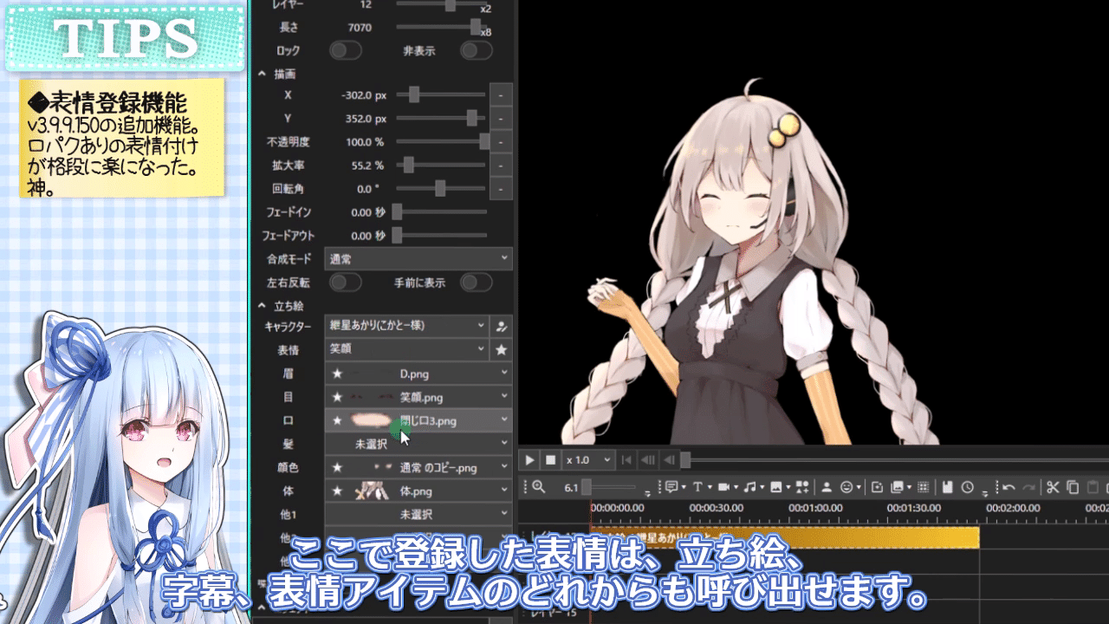This screenshot has height=624, width=1109.
Task: Click the favorite star next to 笑顔
Action: pyautogui.click(x=503, y=349)
